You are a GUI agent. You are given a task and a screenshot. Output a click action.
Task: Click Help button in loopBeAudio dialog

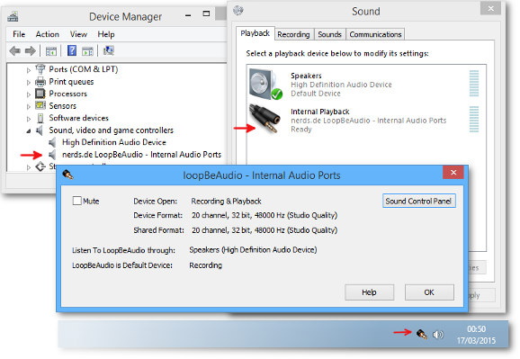pyautogui.click(x=369, y=292)
